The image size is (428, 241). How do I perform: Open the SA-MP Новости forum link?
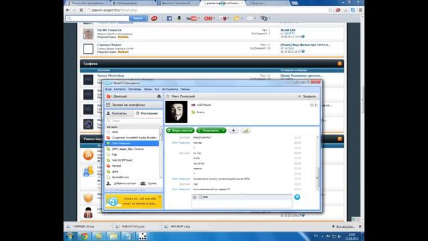109,30
